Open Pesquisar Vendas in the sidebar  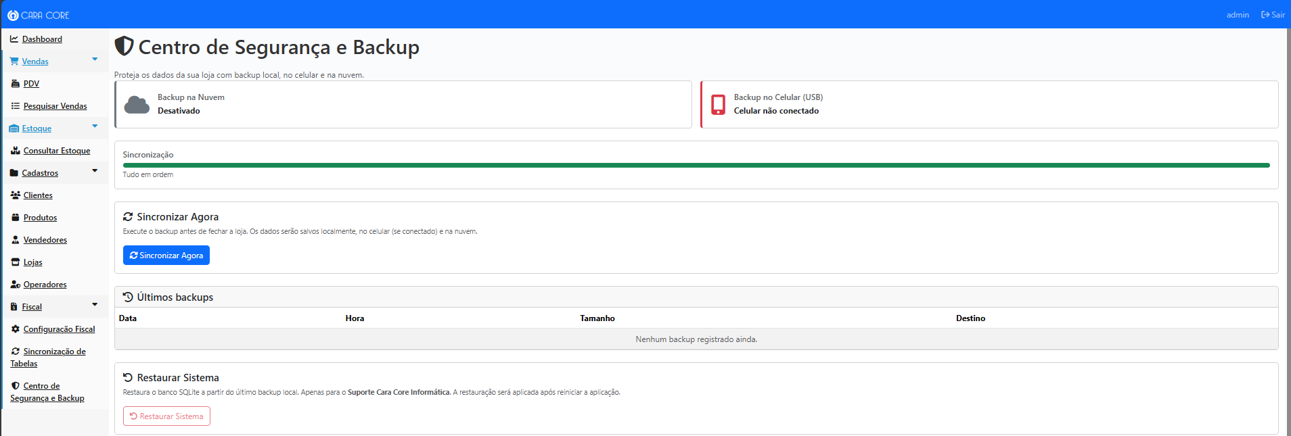[x=55, y=106]
